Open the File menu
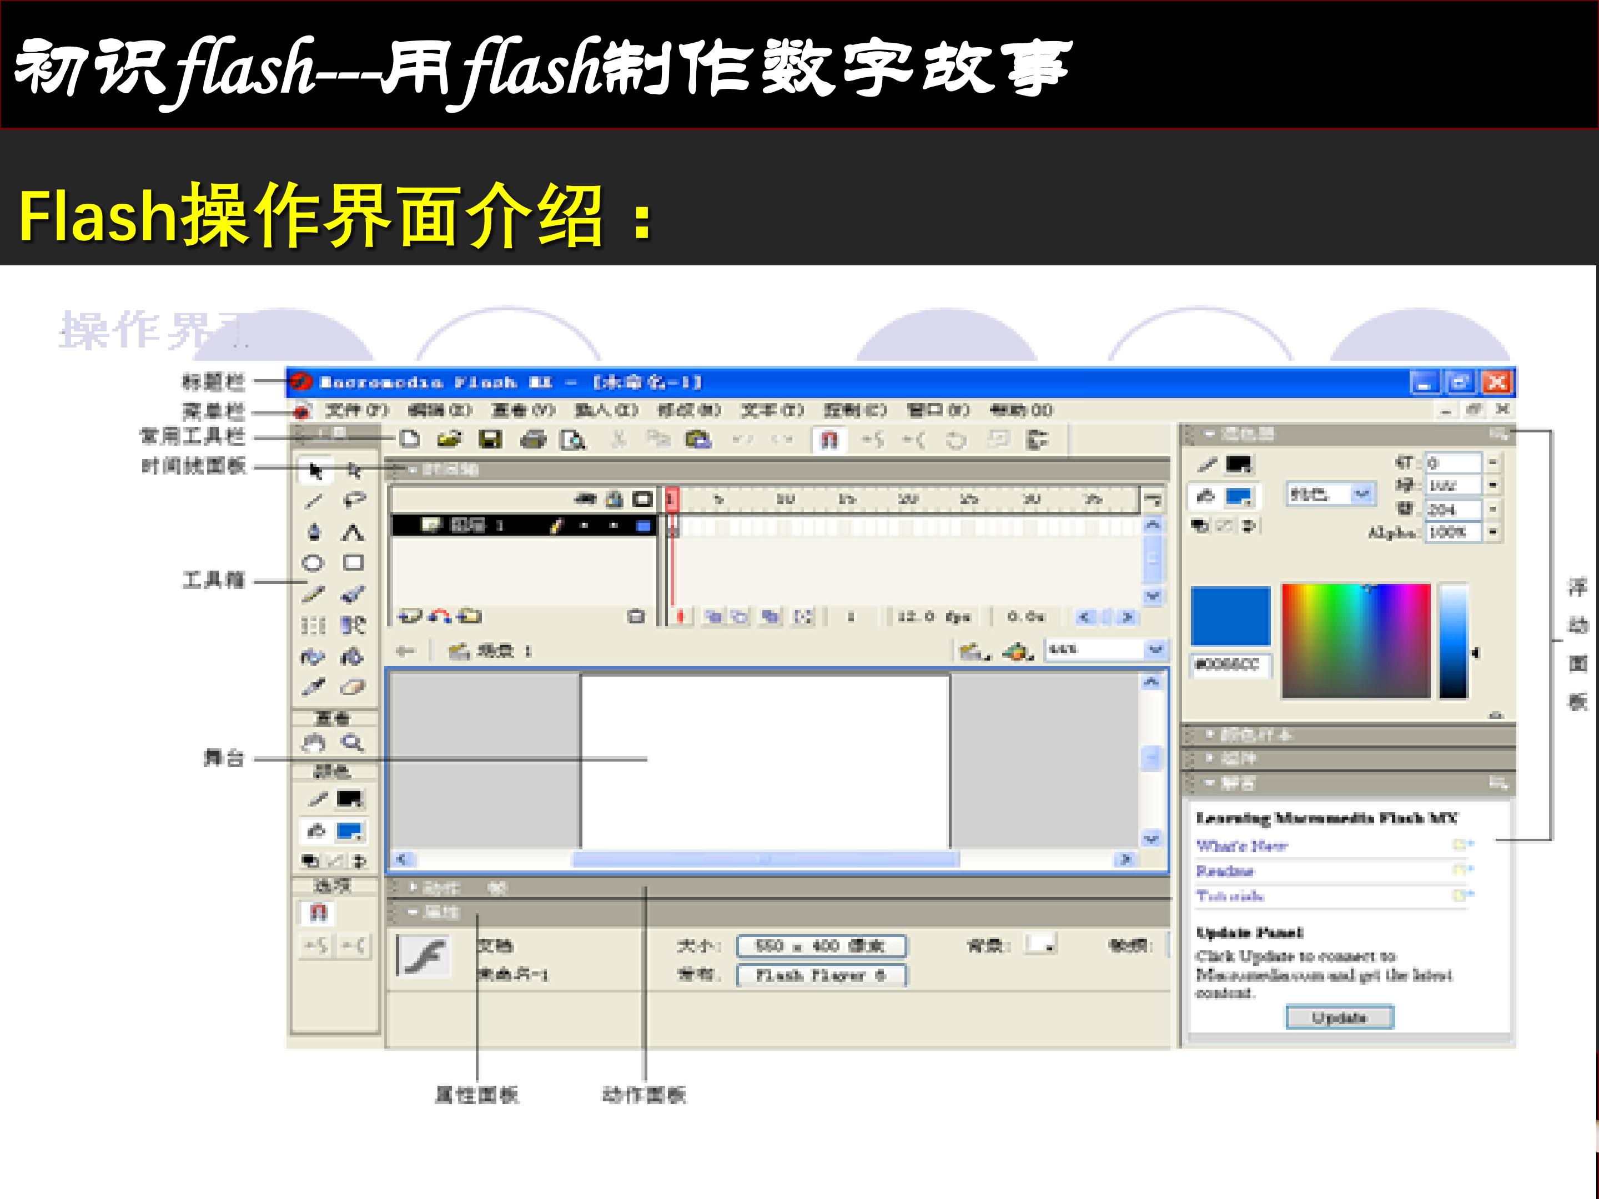Screen dimensions: 1599x1199 click(x=356, y=411)
